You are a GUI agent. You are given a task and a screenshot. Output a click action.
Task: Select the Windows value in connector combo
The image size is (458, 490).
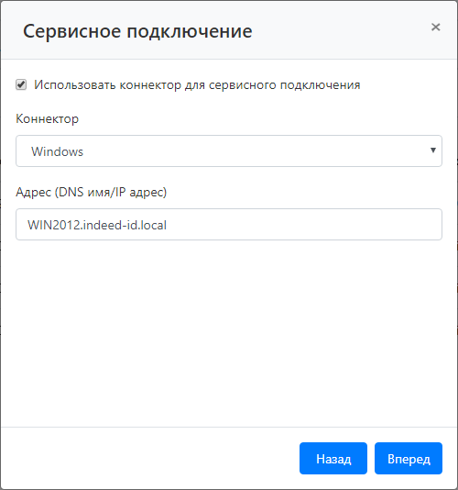click(x=57, y=151)
